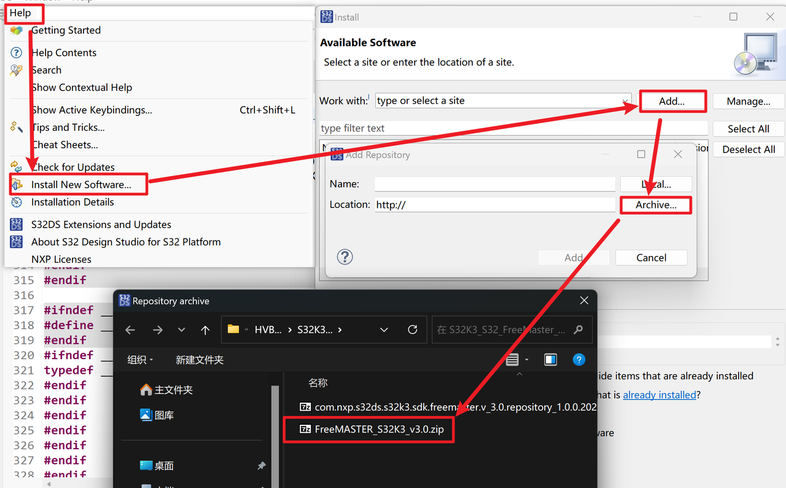Screen dimensions: 786x488
Task: Expand the address bar path history dropdown
Action: pyautogui.click(x=384, y=330)
